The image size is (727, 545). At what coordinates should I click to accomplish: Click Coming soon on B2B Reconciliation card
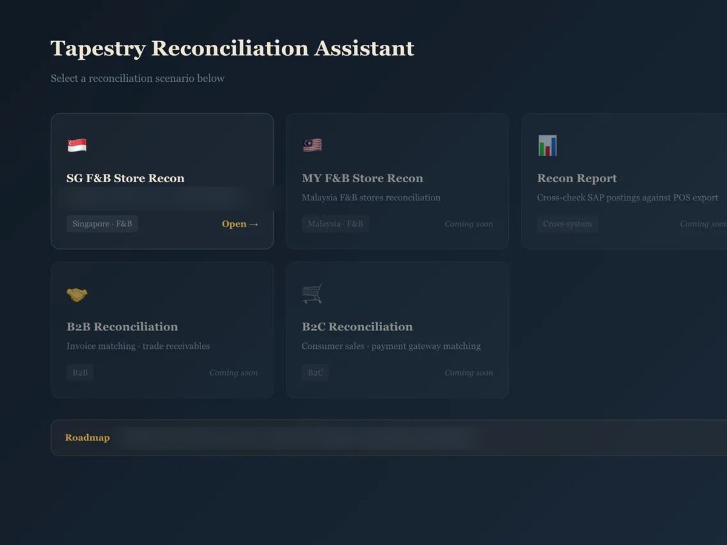pyautogui.click(x=234, y=372)
